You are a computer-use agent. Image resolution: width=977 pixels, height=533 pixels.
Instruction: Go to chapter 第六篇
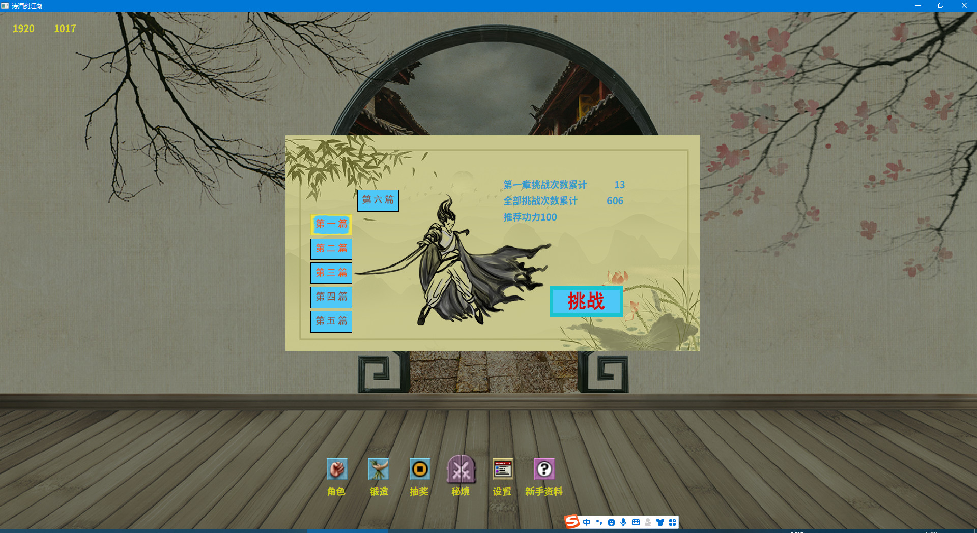[378, 200]
